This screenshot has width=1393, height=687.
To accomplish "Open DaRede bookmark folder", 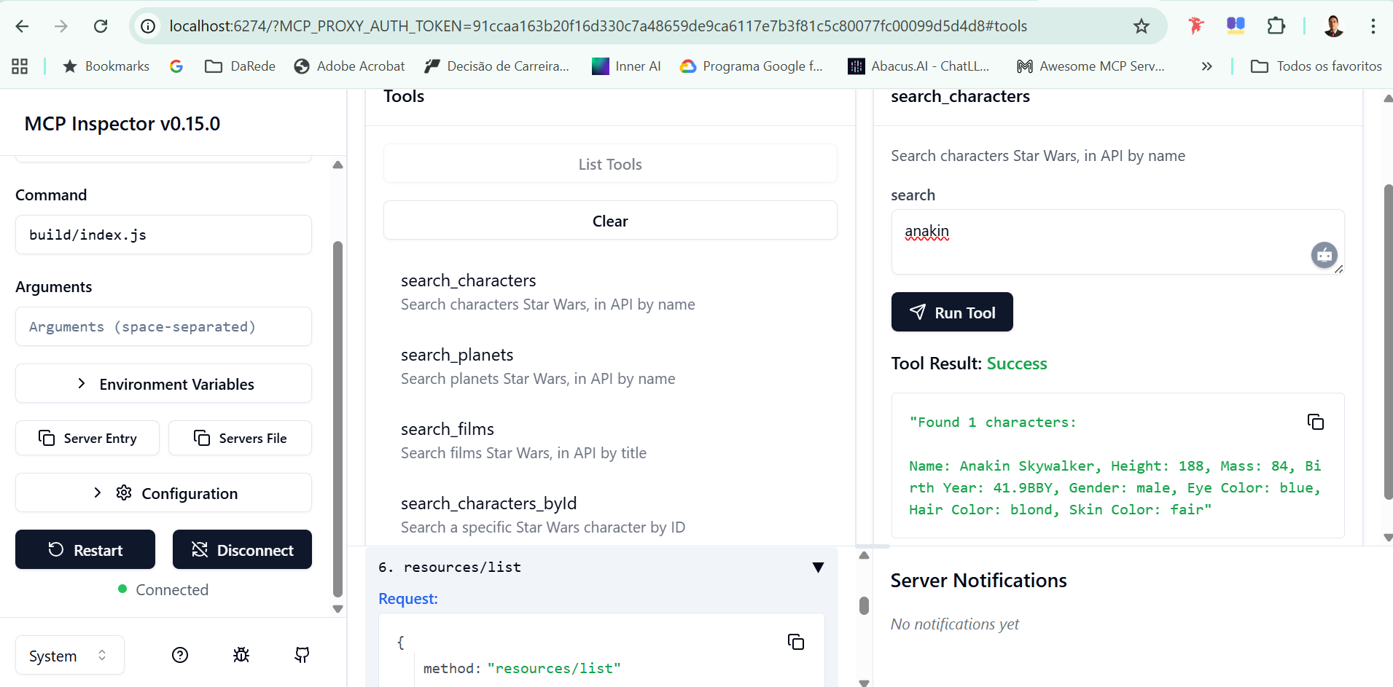I will point(240,66).
